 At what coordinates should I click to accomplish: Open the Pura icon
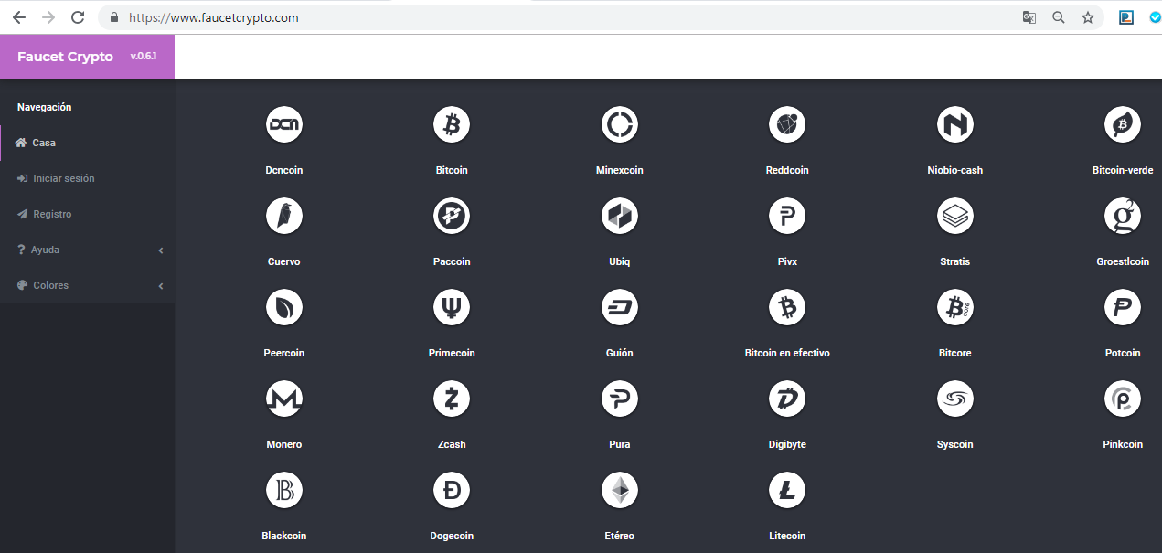[x=620, y=399]
